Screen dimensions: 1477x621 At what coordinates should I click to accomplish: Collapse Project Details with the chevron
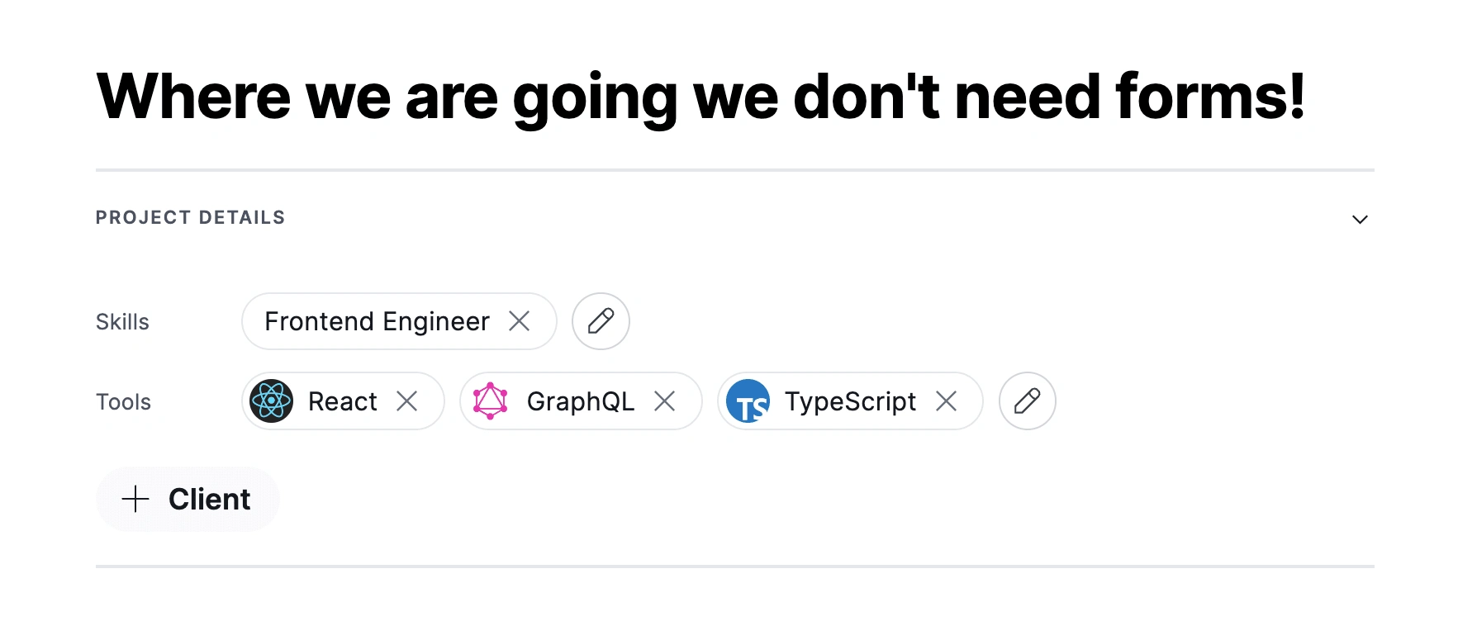point(1360,219)
